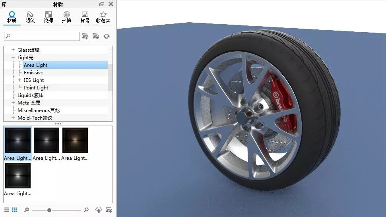Viewport: 386px width, 217px height.
Task: Collapse the Light光 folder
Action: pyautogui.click(x=13, y=57)
